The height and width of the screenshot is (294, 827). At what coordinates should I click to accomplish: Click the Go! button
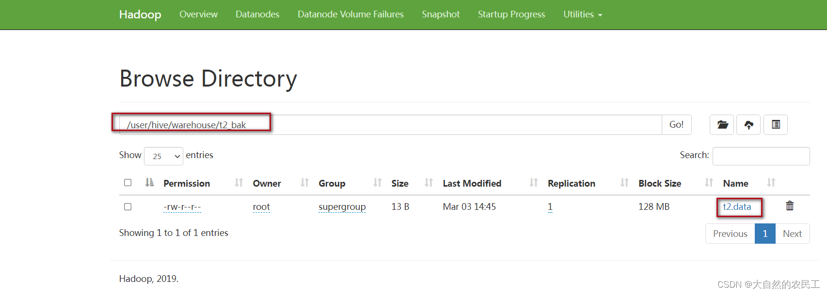coord(676,125)
